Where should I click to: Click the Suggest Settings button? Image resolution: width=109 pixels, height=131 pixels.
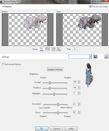(55, 69)
